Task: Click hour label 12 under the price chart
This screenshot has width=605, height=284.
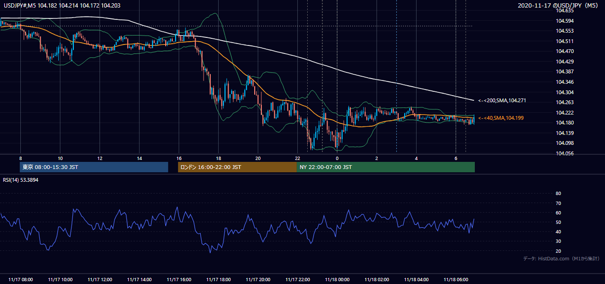Action: tap(100, 158)
